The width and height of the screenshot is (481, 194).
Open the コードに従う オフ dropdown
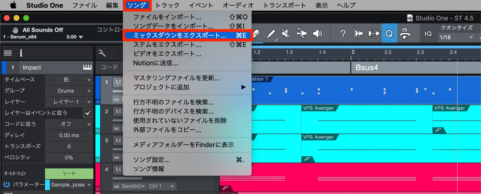(x=69, y=124)
